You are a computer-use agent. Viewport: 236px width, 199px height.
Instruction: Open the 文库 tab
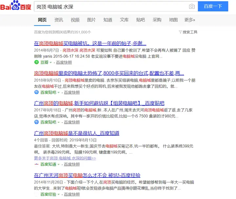coord(124,20)
